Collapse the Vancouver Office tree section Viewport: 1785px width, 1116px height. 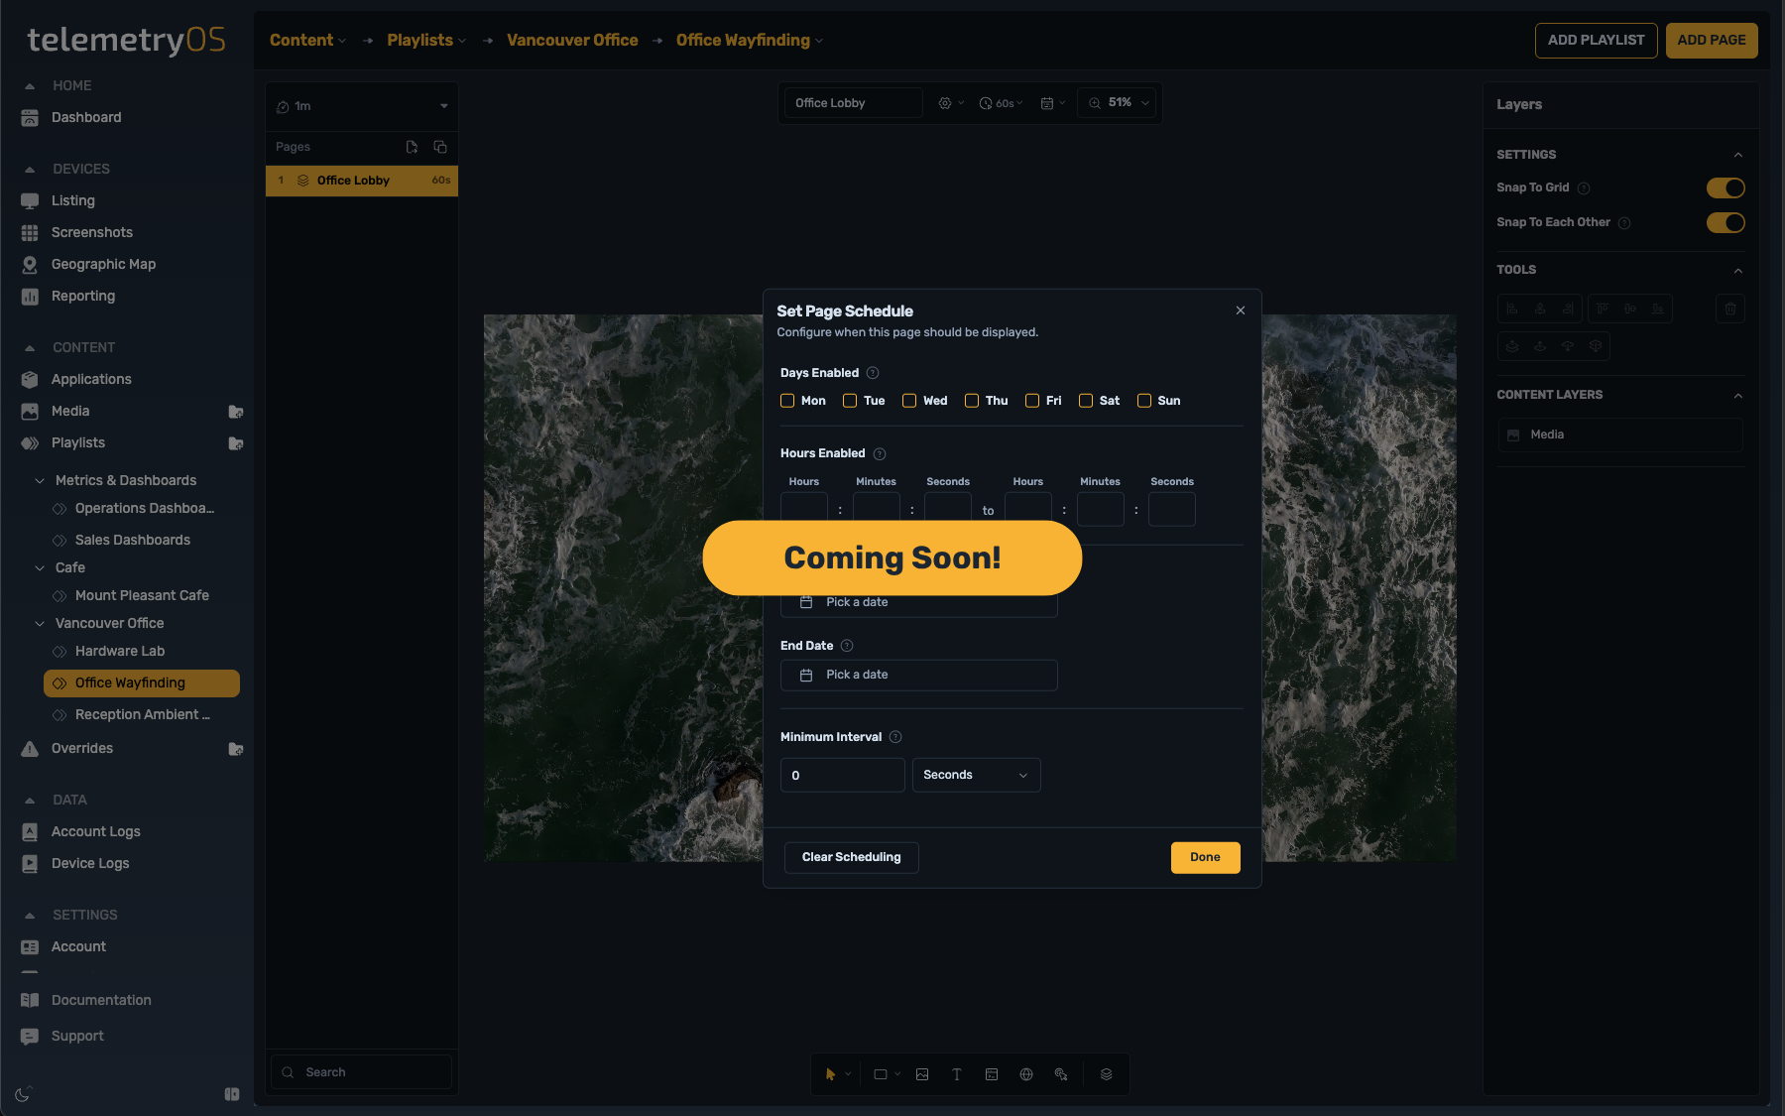tap(40, 623)
